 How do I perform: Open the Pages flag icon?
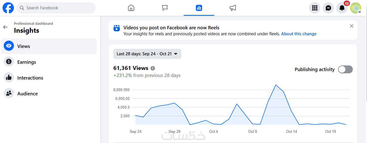pyautogui.click(x=165, y=8)
